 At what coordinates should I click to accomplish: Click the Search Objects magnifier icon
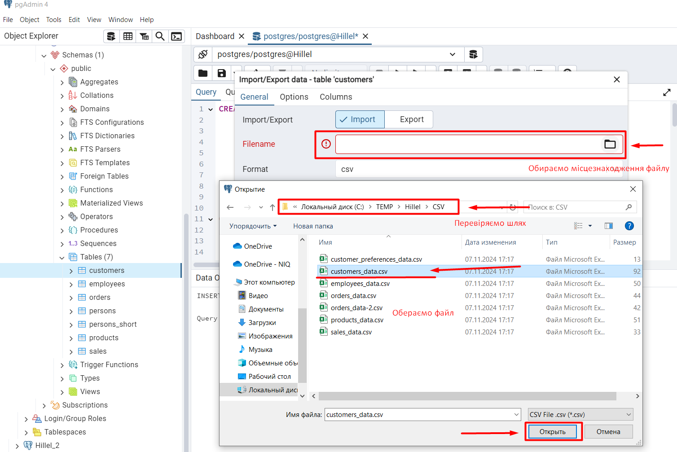160,36
